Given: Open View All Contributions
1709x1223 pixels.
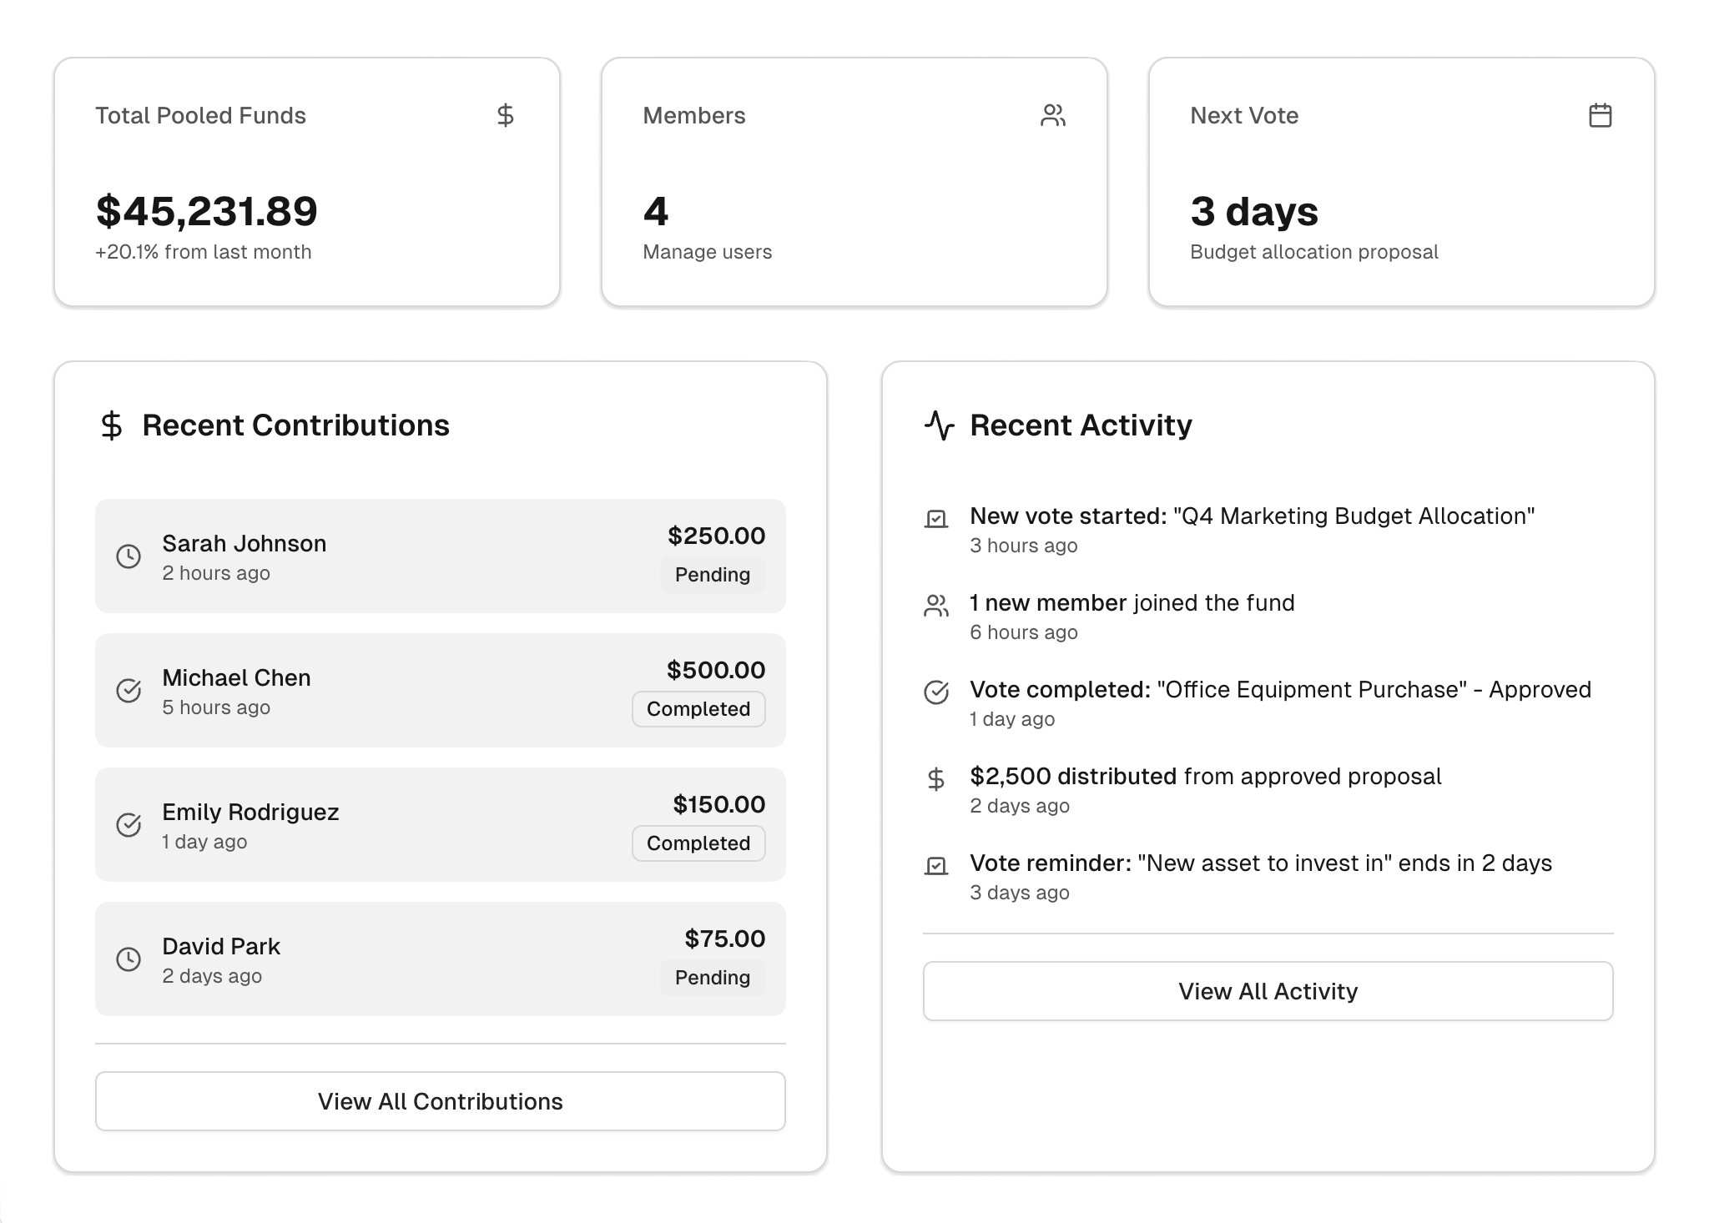Looking at the screenshot, I should click(x=440, y=1101).
